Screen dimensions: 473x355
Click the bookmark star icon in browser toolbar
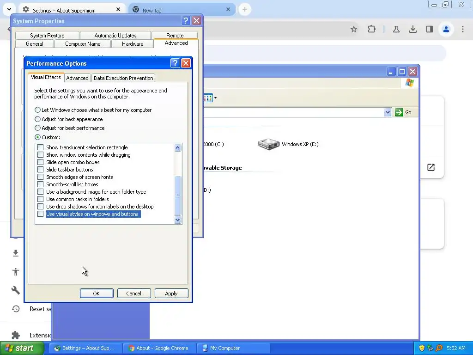tap(353, 29)
